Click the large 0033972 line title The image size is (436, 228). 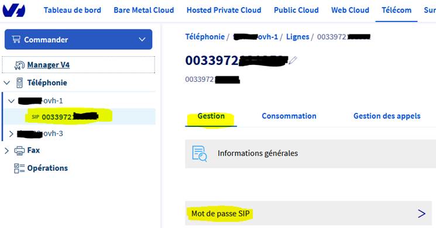point(237,60)
